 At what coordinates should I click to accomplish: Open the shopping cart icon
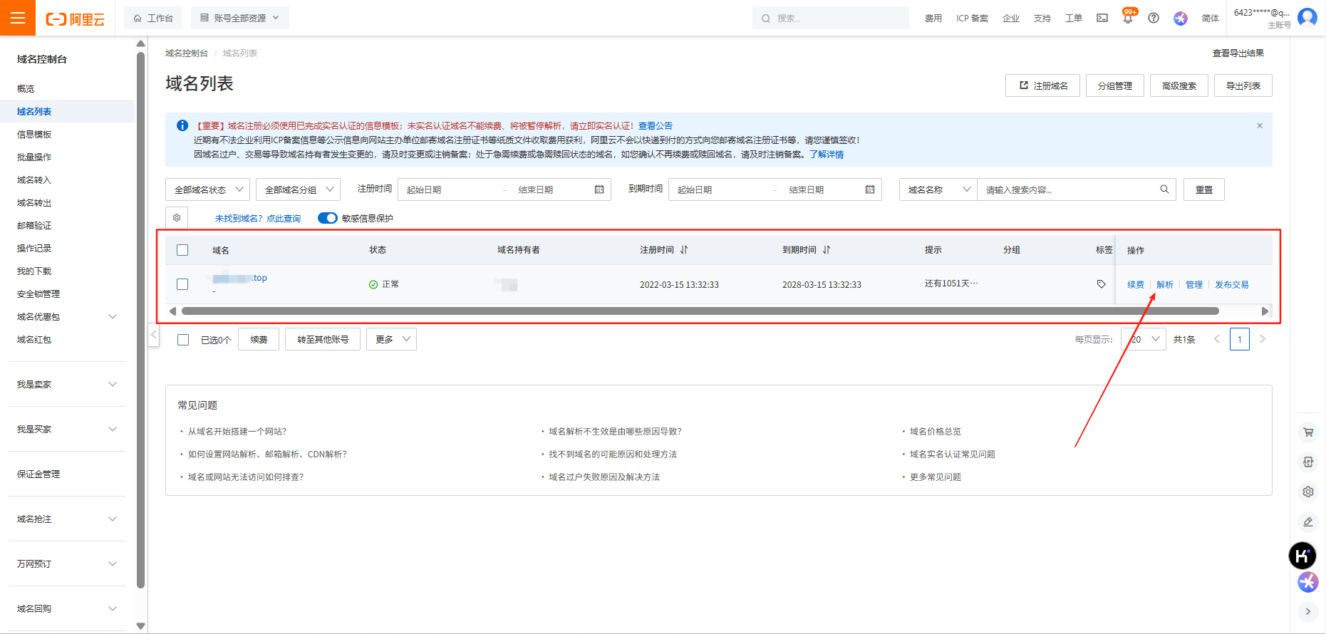(1308, 432)
